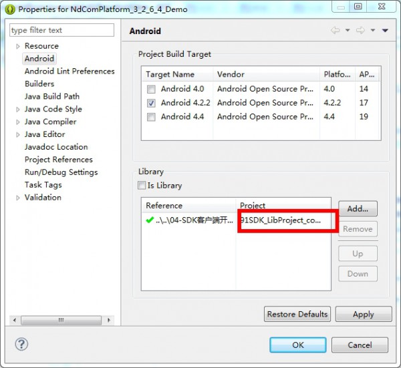This screenshot has width=401, height=368.
Task: Open the back history dropdown arrow
Action: point(348,31)
